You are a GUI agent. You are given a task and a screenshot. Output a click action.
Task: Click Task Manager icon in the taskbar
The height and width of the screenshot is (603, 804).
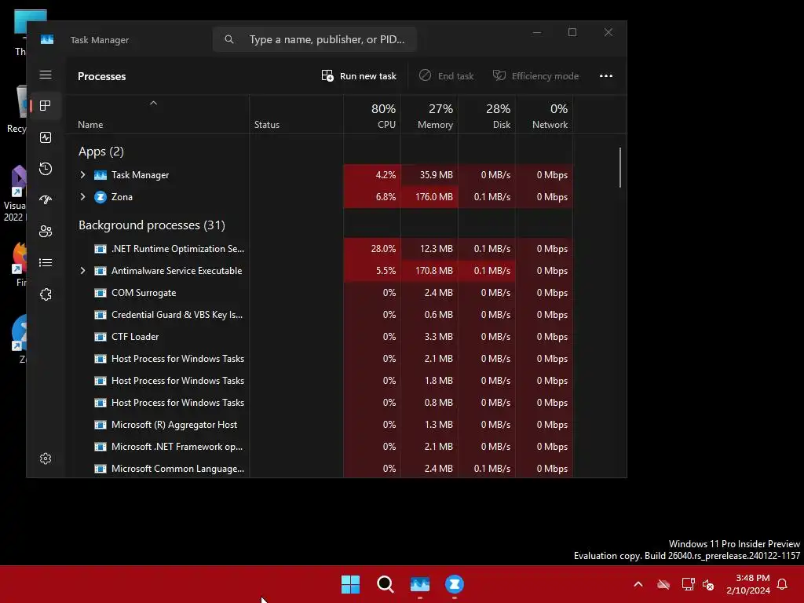point(420,584)
